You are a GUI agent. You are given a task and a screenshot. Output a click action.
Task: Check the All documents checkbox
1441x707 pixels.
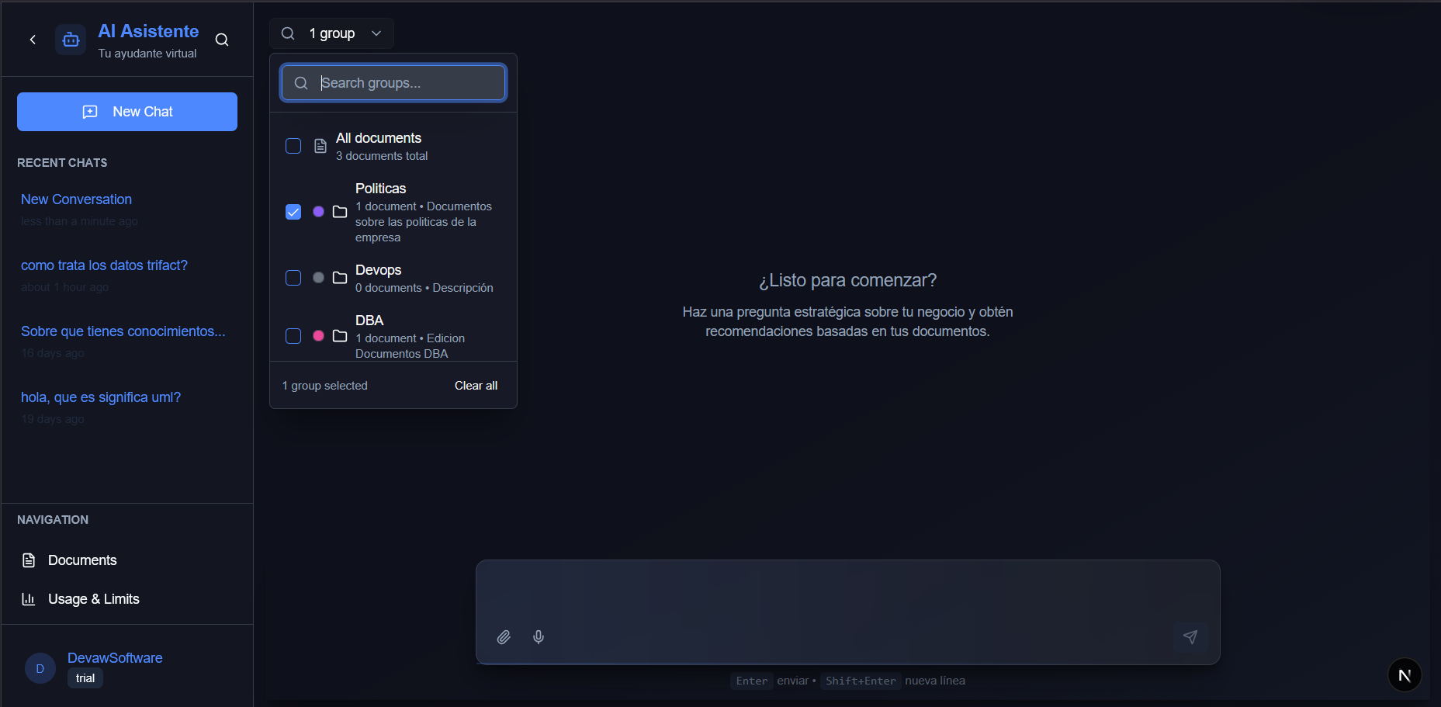293,146
